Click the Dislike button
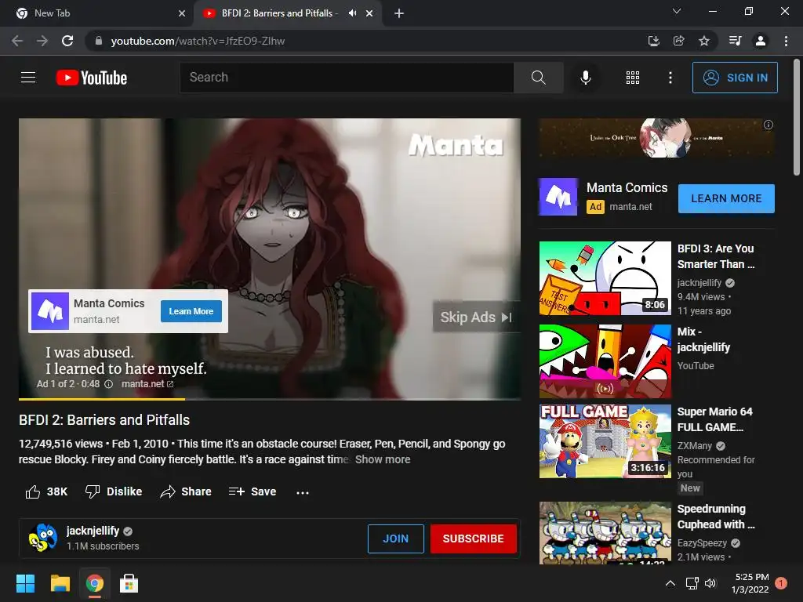The height and width of the screenshot is (602, 803). 114,491
